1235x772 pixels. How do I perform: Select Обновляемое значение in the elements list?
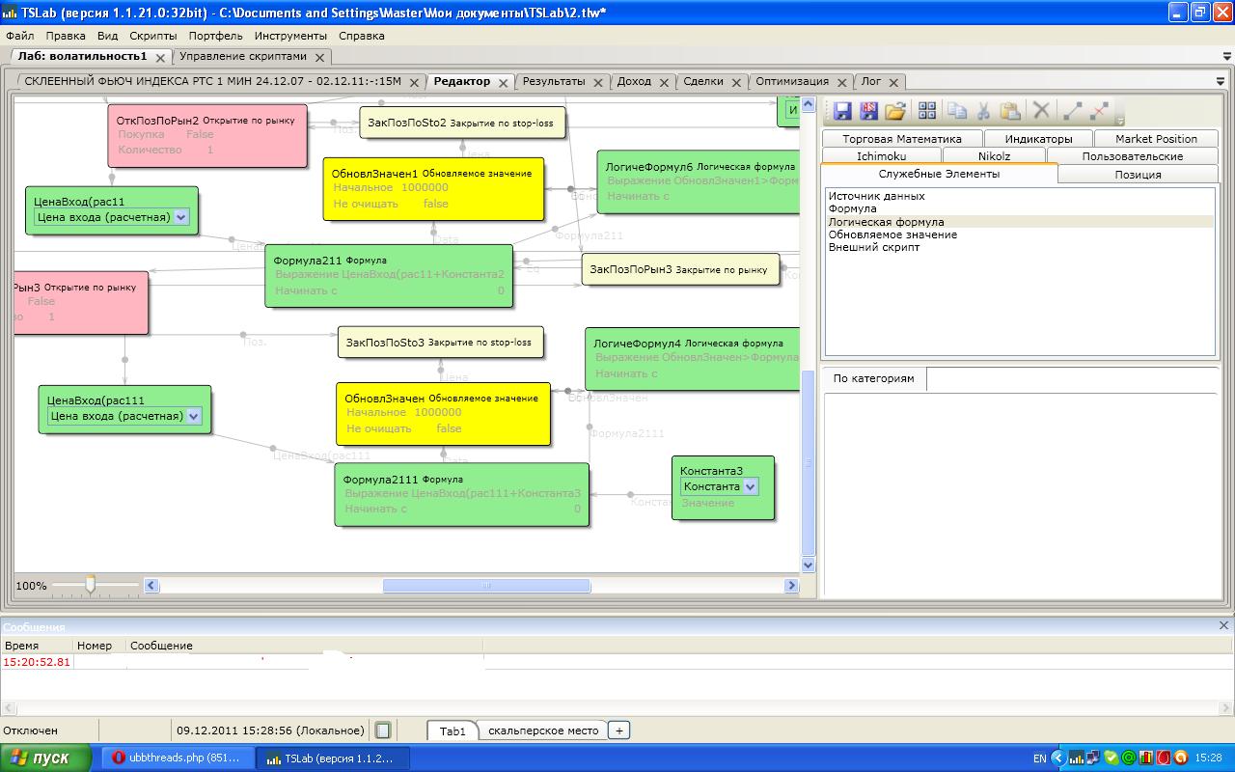(893, 234)
